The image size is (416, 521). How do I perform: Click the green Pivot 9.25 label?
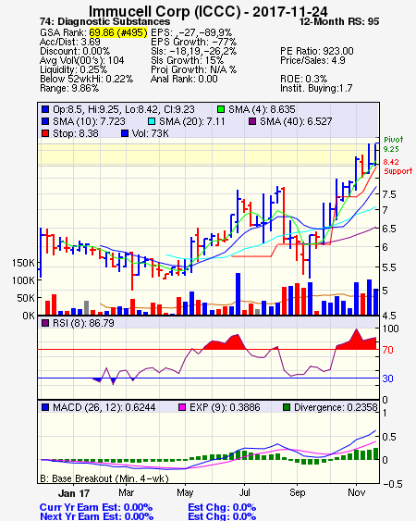[393, 144]
